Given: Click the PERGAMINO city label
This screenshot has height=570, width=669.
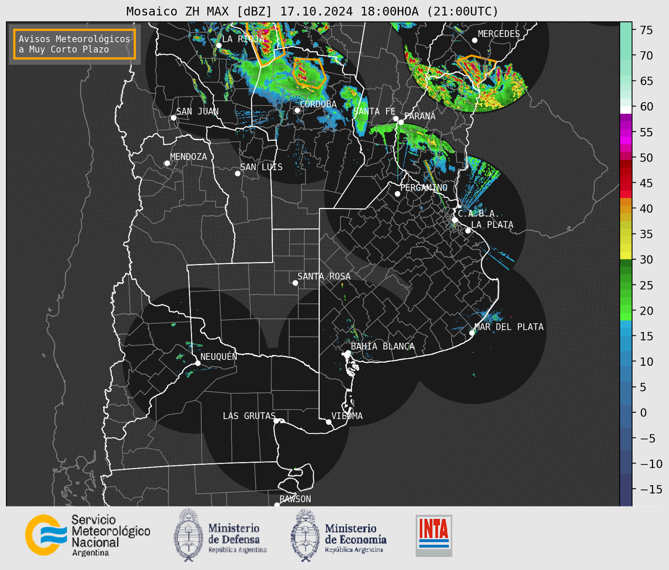Looking at the screenshot, I should coord(424,187).
